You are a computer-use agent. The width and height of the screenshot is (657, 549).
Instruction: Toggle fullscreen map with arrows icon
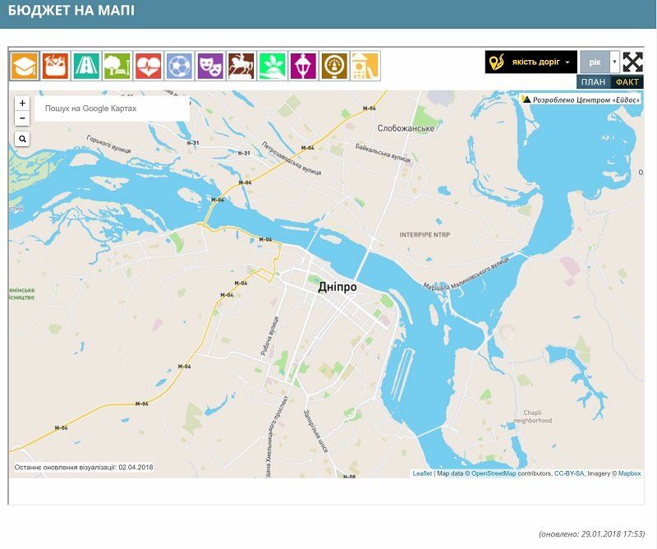point(632,62)
